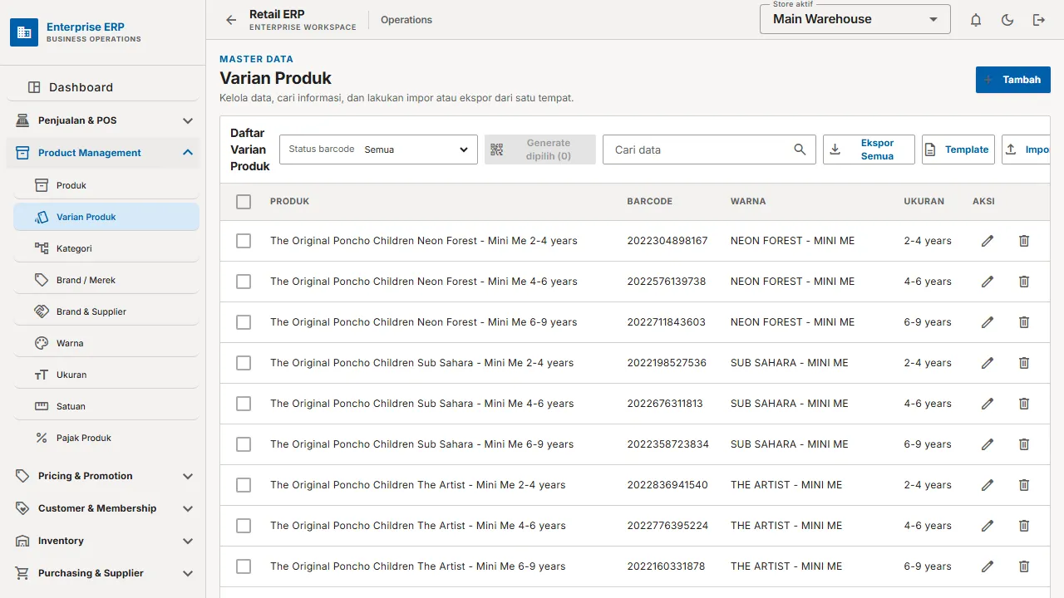Collapse the Product Management section
The height and width of the screenshot is (598, 1064).
point(105,153)
